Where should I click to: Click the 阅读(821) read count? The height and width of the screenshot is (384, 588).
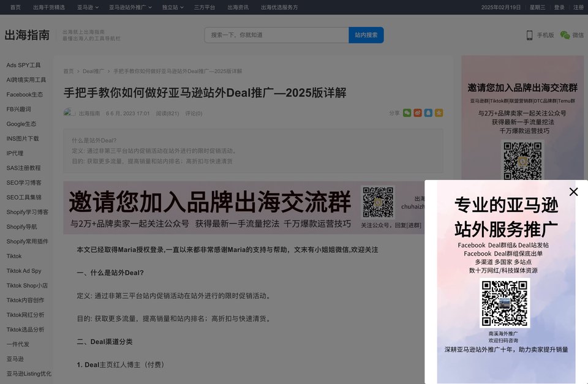(167, 113)
